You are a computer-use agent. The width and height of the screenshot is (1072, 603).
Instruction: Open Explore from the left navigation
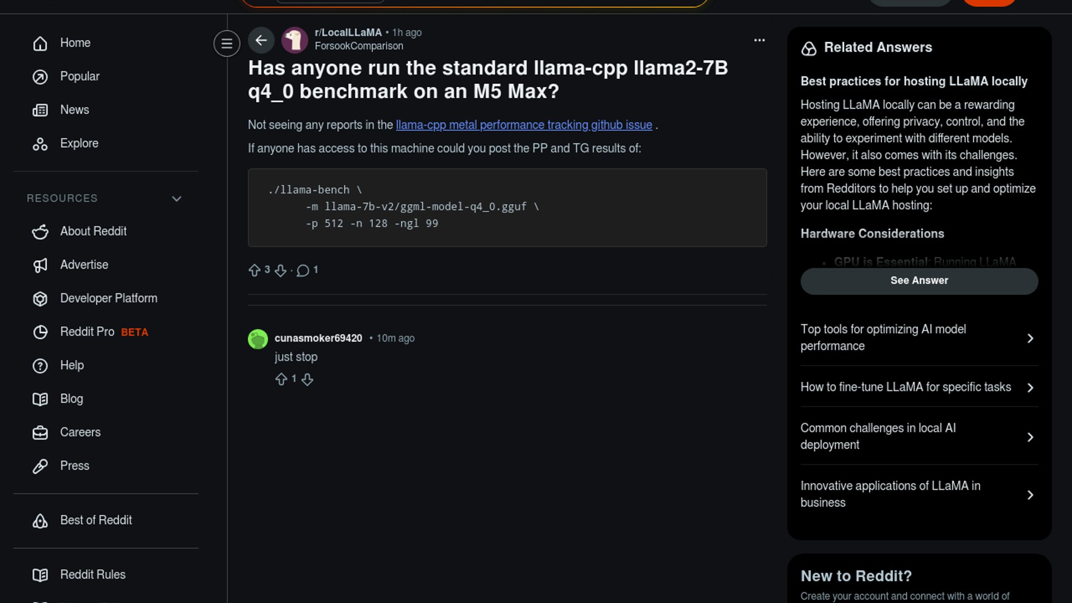pos(79,143)
